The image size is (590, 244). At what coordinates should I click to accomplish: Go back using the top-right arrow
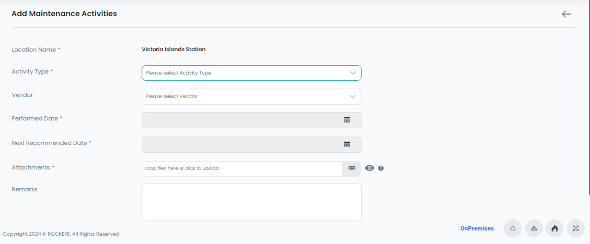pyautogui.click(x=566, y=14)
